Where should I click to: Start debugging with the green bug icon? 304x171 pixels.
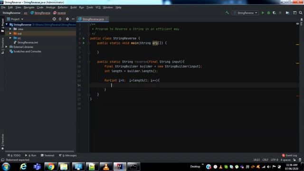pos(268,13)
